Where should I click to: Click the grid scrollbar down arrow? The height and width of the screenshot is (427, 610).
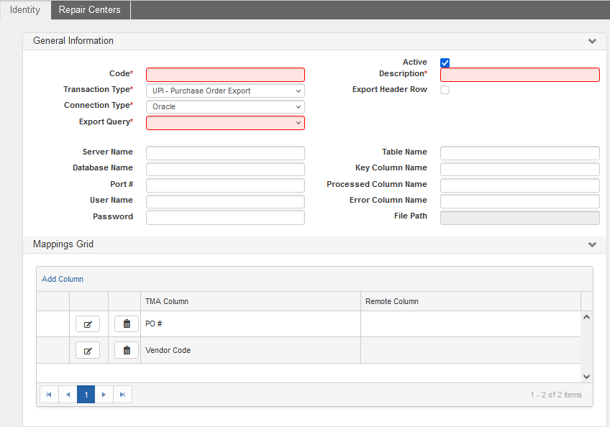[x=587, y=377]
